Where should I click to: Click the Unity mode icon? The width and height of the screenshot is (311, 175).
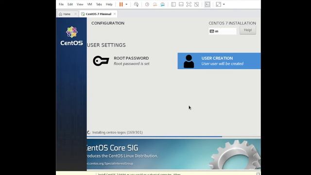coord(196,4)
